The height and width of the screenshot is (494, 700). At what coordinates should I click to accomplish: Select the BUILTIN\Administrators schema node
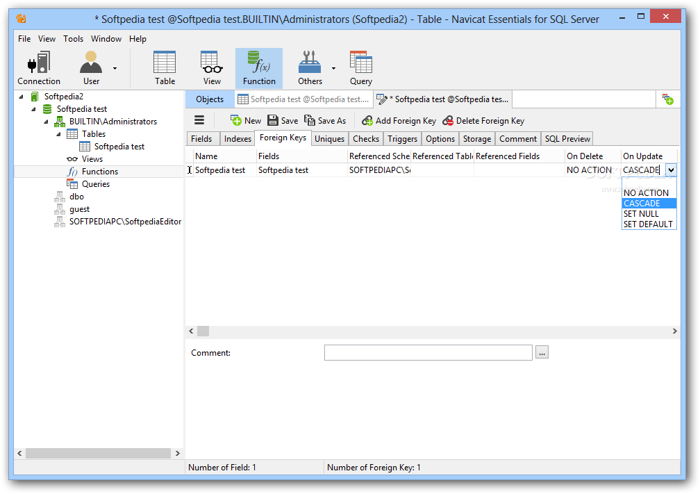113,122
